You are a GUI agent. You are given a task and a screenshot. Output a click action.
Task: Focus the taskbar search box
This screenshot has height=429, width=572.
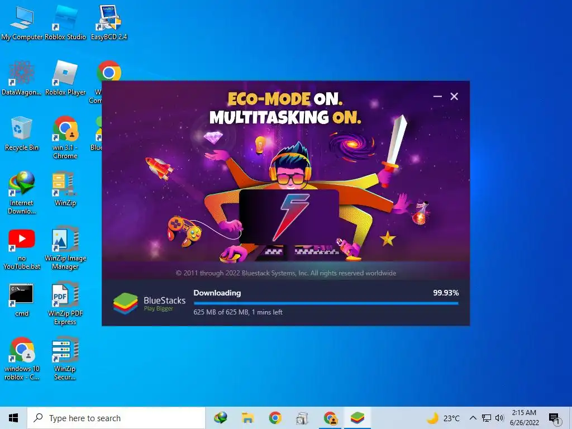coord(116,418)
